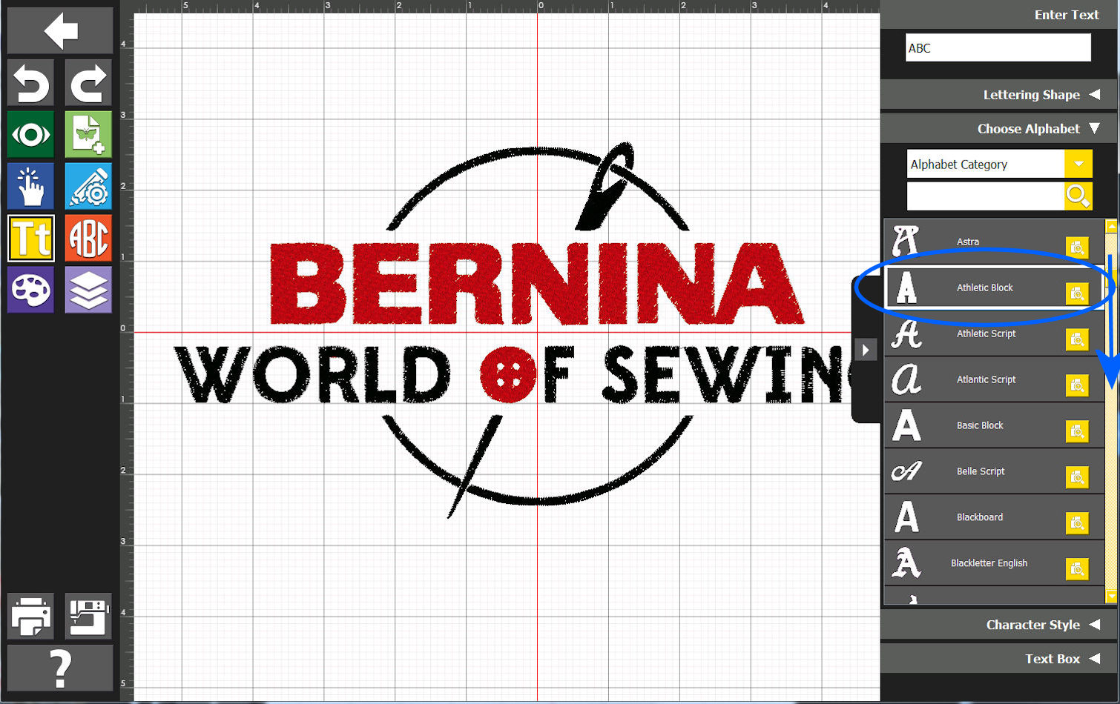Undo the last action

[31, 82]
